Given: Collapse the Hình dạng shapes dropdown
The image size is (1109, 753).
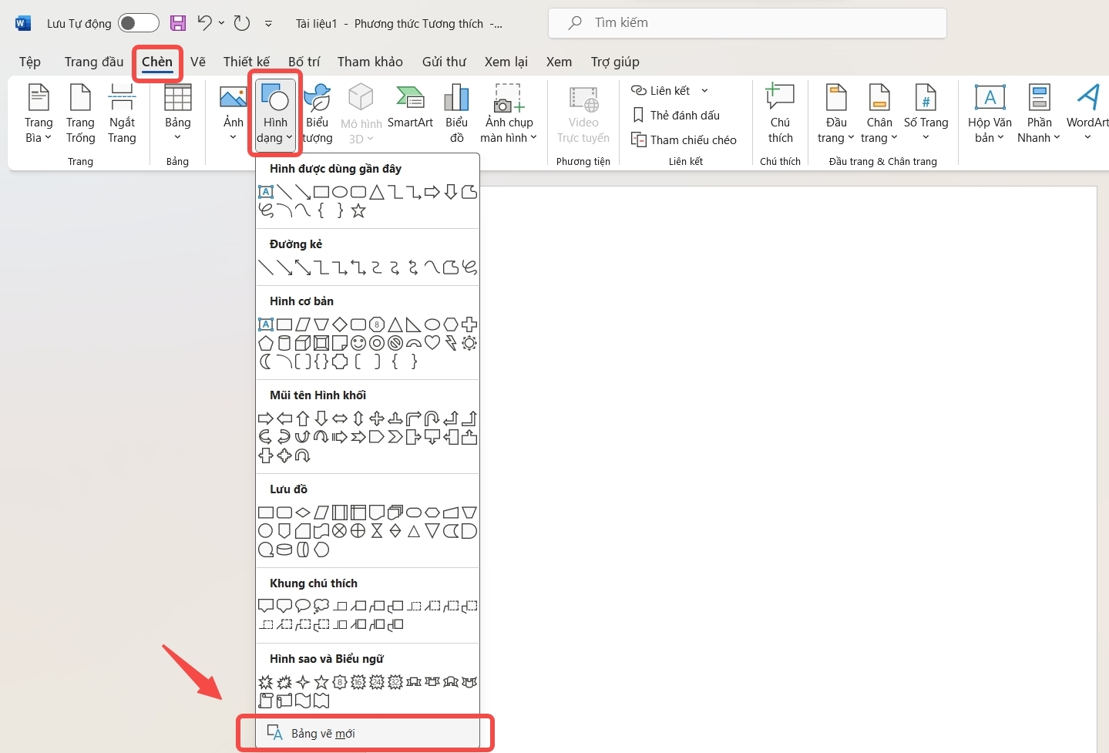Looking at the screenshot, I should (275, 114).
